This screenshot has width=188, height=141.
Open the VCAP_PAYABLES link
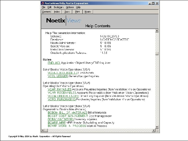[x=60, y=90]
